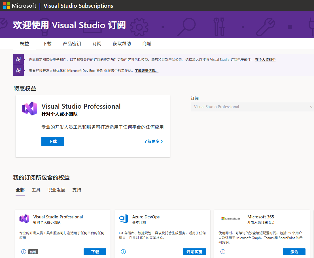Click 开始实施 on the Azure DevOps card
The height and width of the screenshot is (258, 314).
pos(194,252)
